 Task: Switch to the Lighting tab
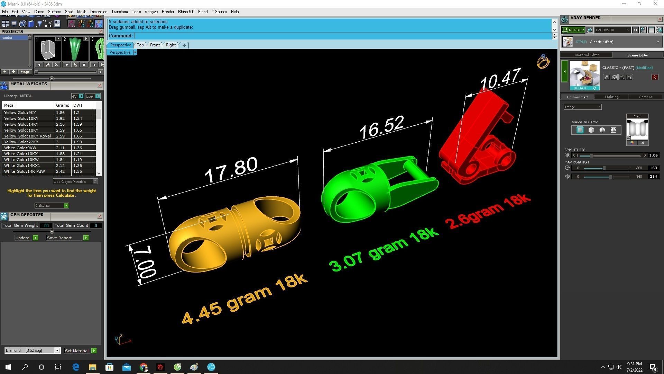tap(611, 97)
